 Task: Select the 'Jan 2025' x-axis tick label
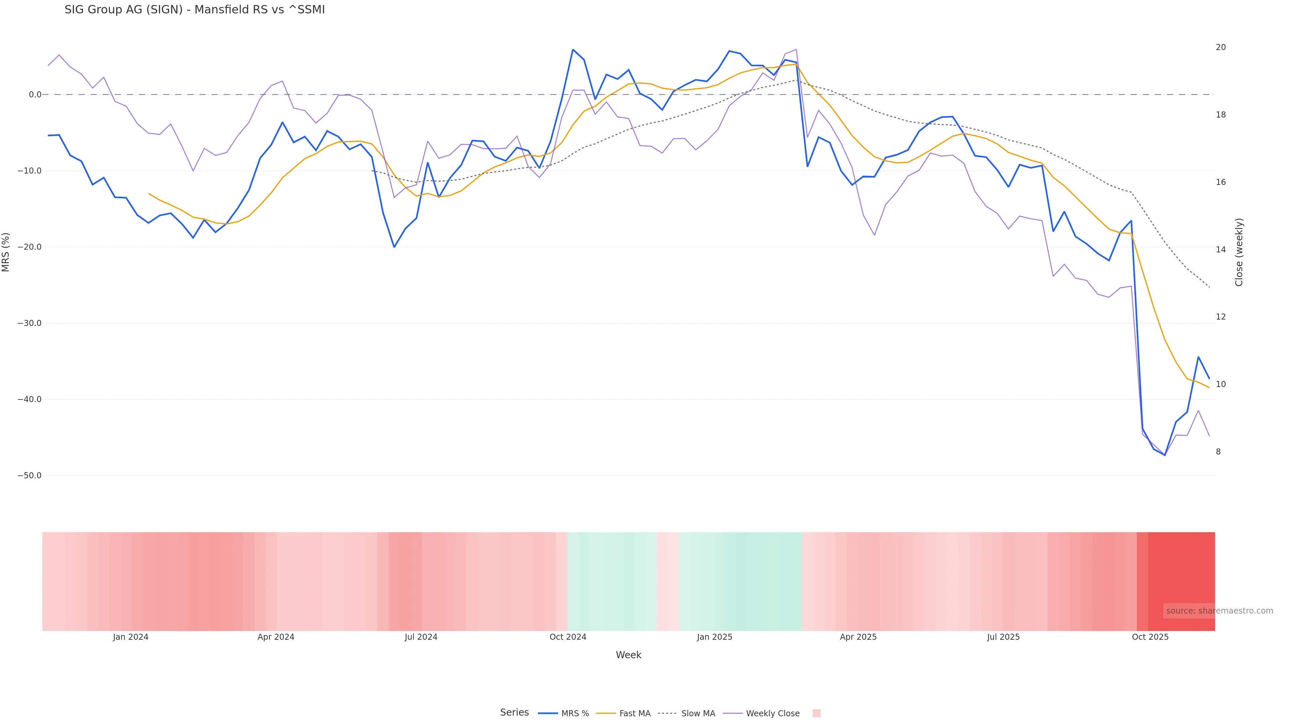[714, 637]
